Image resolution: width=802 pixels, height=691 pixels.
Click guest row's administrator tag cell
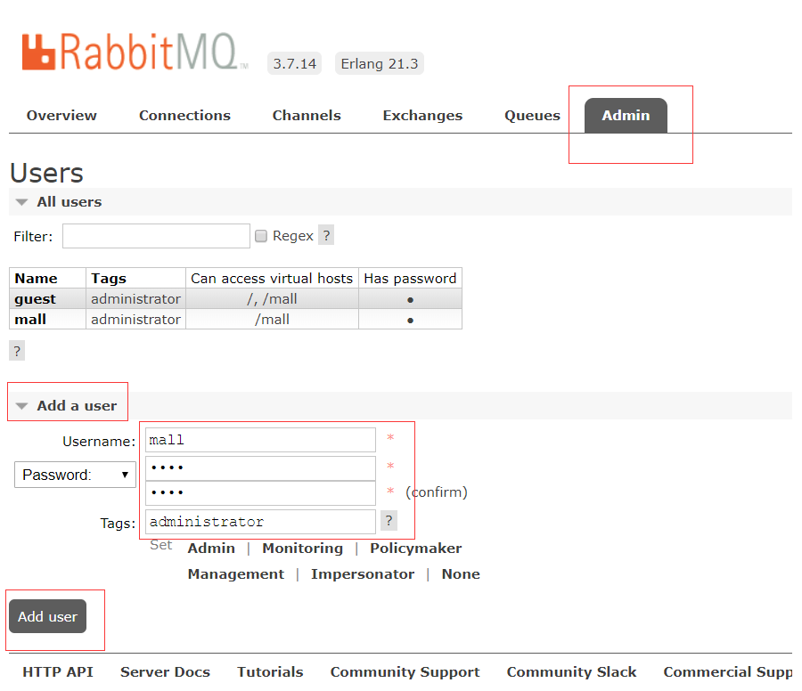tap(135, 299)
